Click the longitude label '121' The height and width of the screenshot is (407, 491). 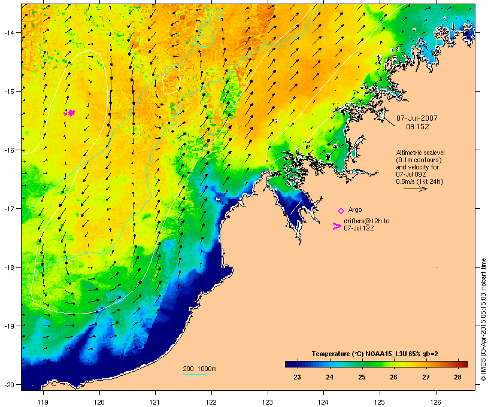pos(155,402)
